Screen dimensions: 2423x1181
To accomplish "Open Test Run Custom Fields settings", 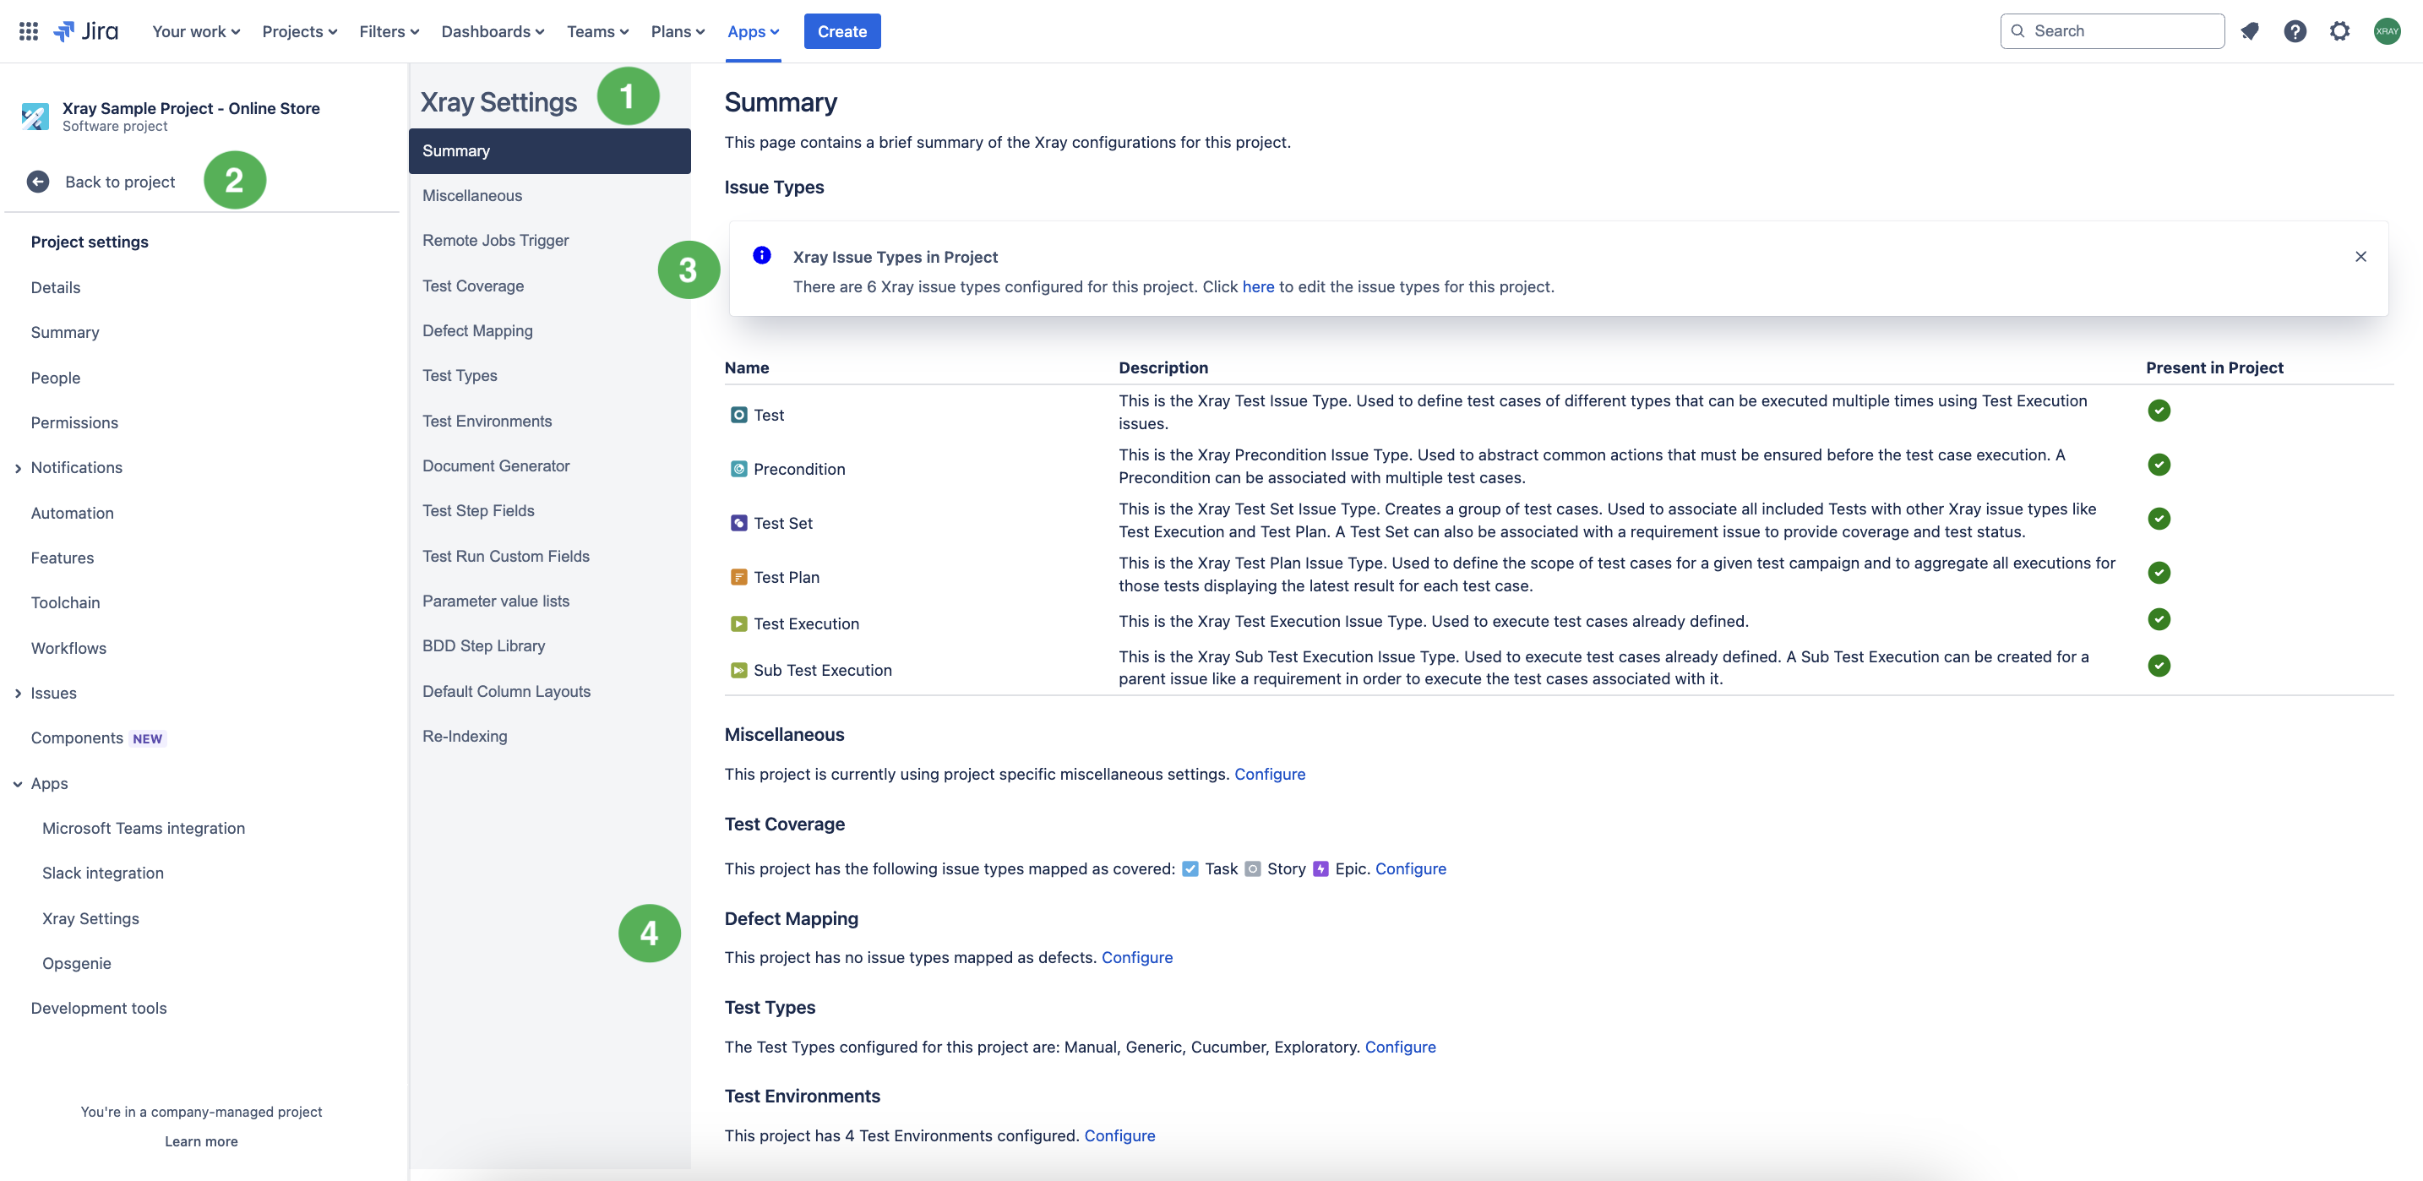I will 549,556.
